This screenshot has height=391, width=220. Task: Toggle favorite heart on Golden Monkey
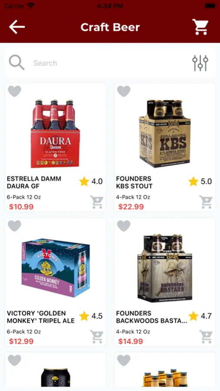pos(14,226)
